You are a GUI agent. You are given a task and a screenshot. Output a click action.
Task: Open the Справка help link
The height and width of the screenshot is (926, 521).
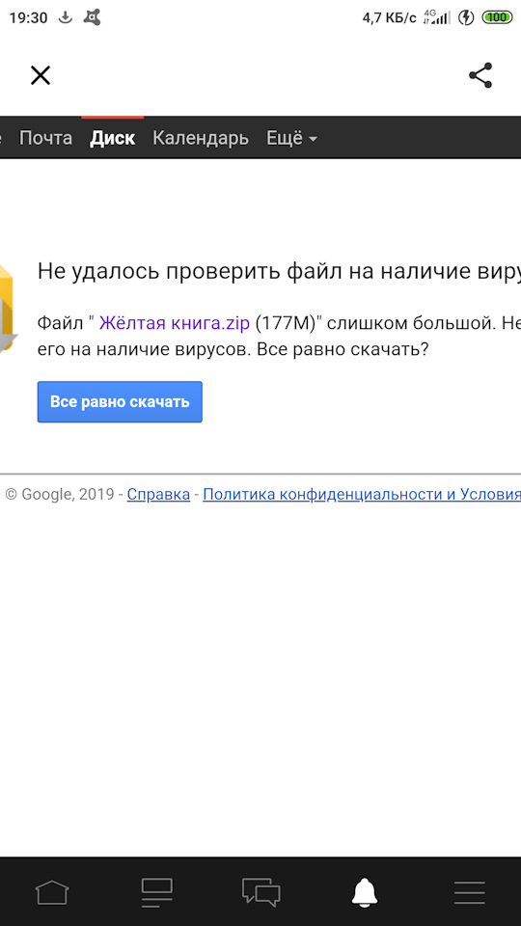coord(158,494)
